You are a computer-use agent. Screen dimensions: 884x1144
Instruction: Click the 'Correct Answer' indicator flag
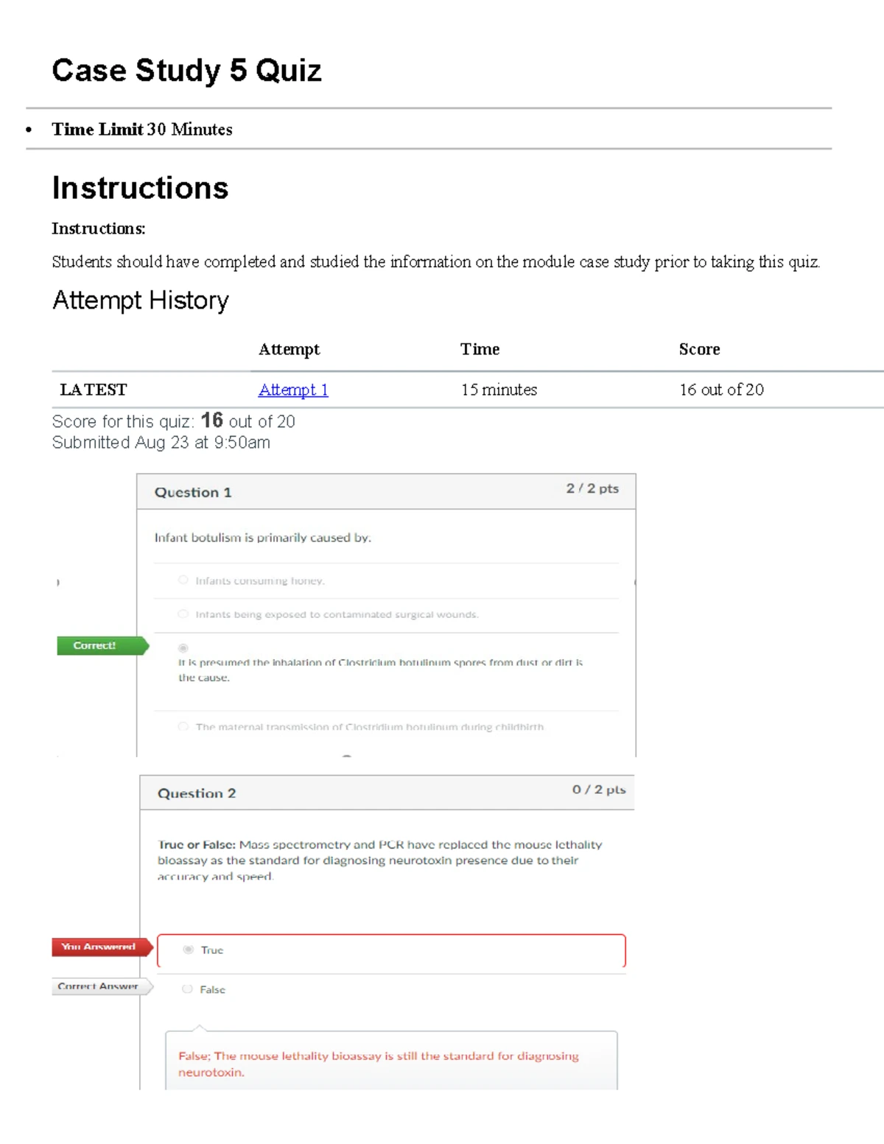[x=98, y=986]
